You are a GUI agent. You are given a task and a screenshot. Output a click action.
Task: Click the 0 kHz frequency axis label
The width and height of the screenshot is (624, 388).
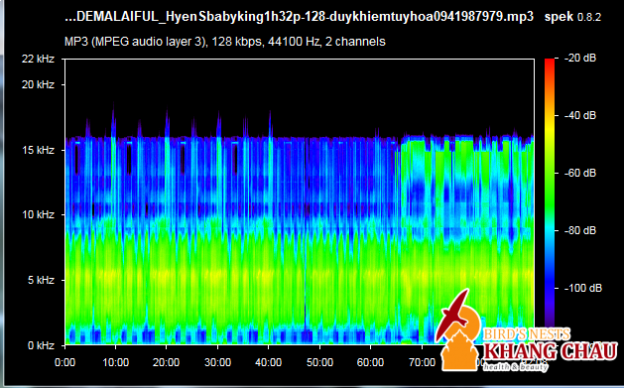[x=41, y=345]
